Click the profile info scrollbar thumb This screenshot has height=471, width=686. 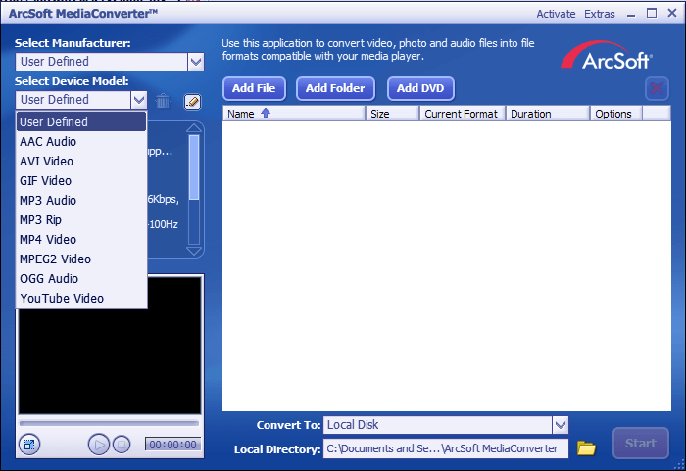[194, 167]
